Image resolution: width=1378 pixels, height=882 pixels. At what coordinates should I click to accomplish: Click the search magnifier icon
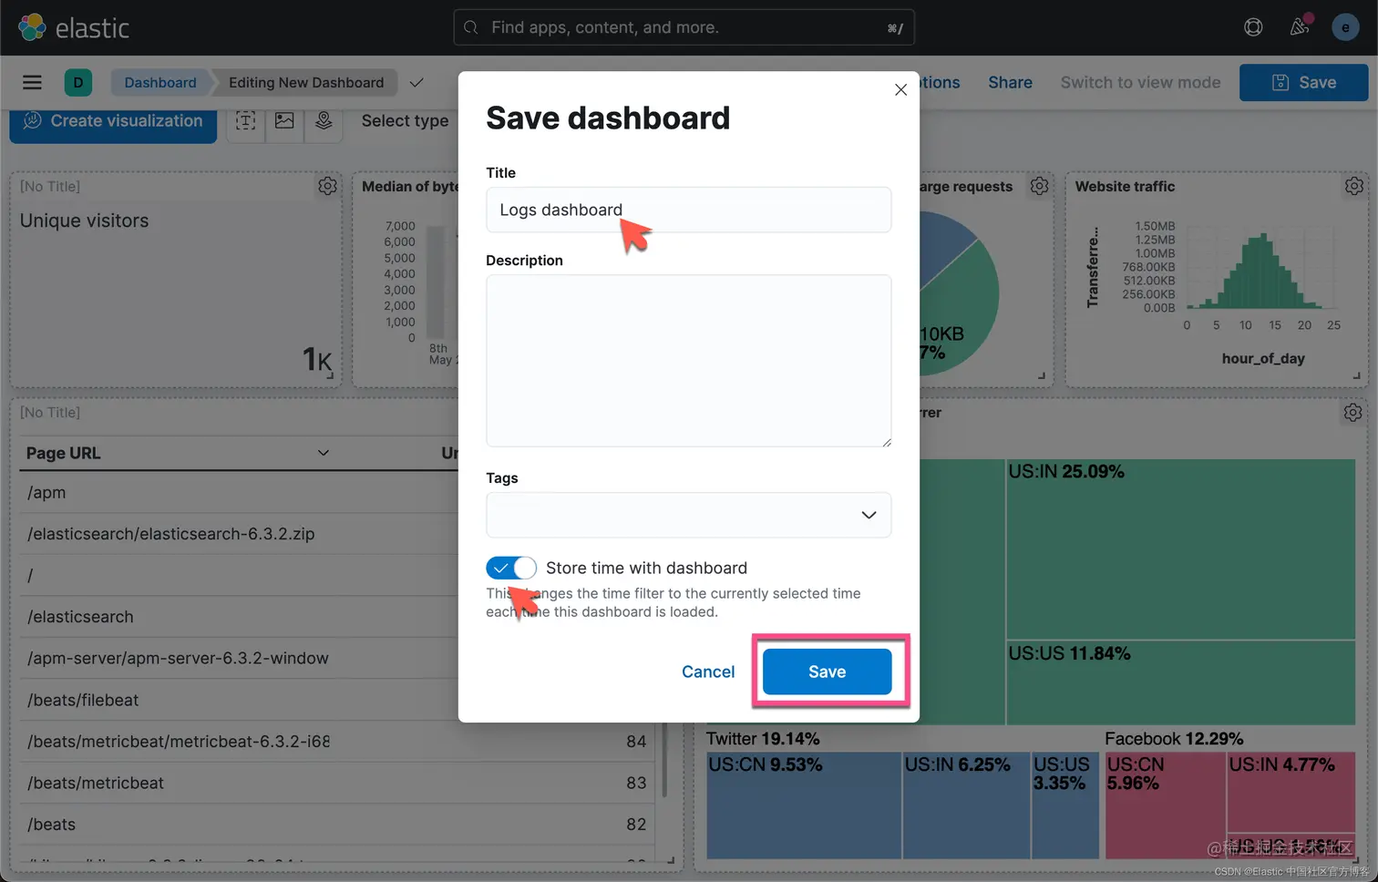(x=471, y=27)
